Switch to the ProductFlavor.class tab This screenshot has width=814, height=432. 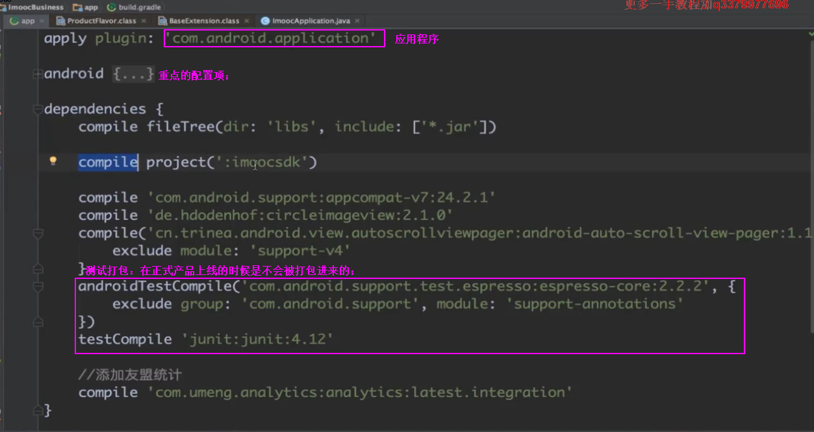pyautogui.click(x=101, y=21)
